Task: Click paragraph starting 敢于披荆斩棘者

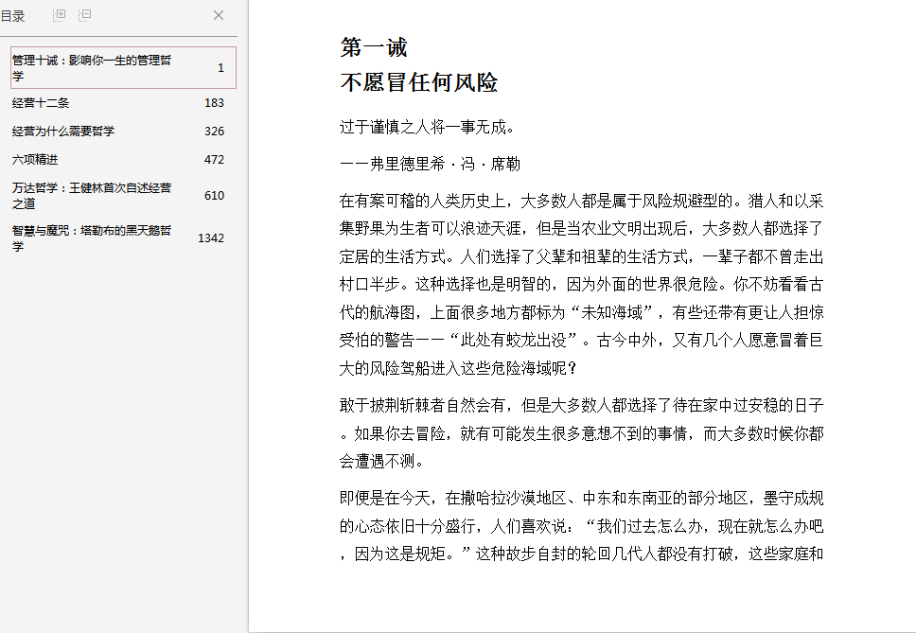Action: 581,433
